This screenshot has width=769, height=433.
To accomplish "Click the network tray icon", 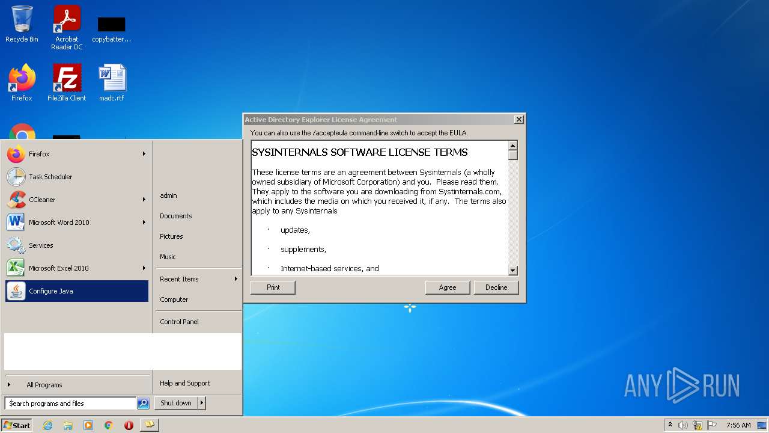I will click(x=698, y=425).
